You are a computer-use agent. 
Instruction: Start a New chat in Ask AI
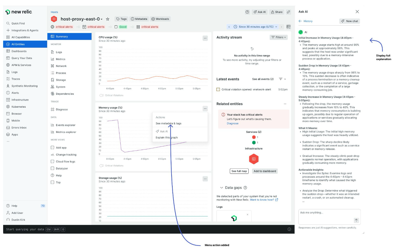pyautogui.click(x=350, y=21)
